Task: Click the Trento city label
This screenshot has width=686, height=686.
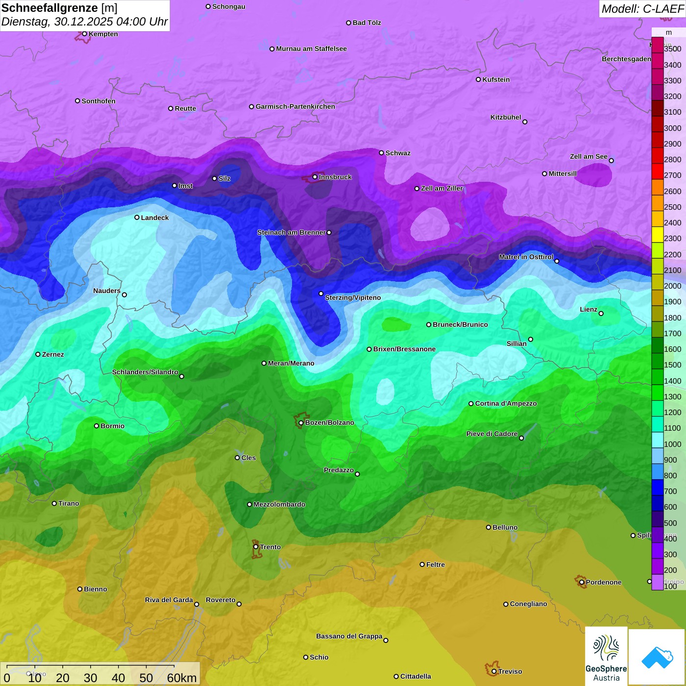Action: pos(270,547)
